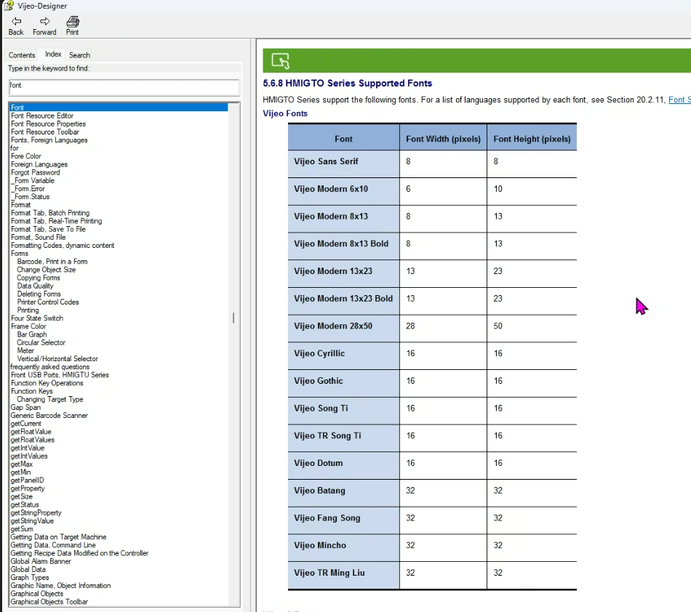Select 'Vertical/Horizontal Selector' sub-entry

[57, 359]
